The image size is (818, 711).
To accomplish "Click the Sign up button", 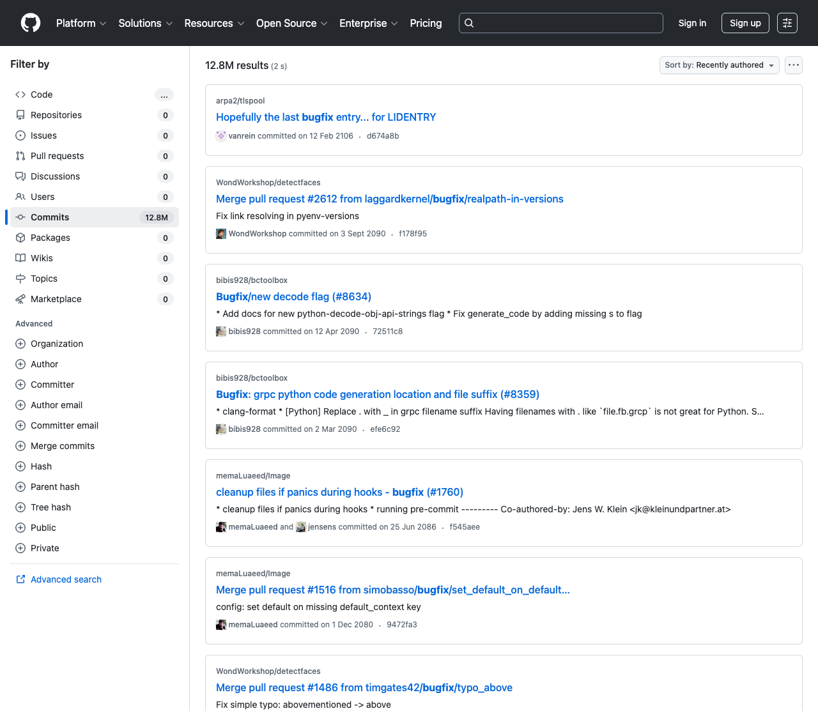I will 745,23.
